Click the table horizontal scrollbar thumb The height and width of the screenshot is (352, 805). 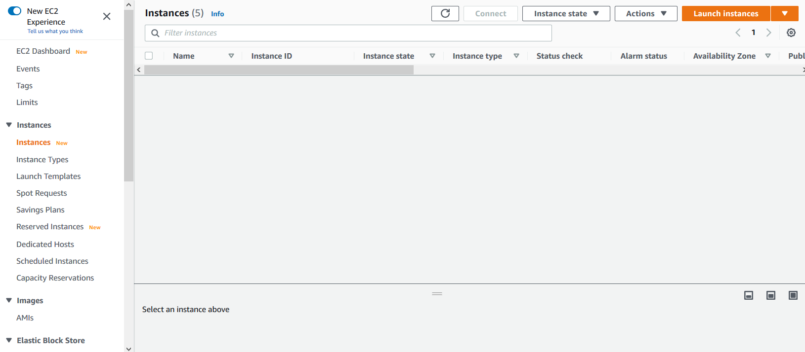click(279, 70)
